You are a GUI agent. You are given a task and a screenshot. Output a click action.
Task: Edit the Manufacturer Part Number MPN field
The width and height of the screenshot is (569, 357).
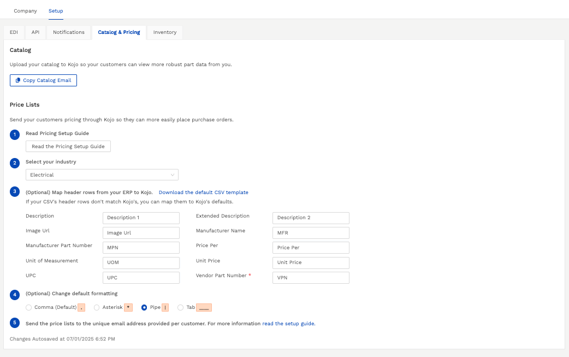tap(141, 248)
